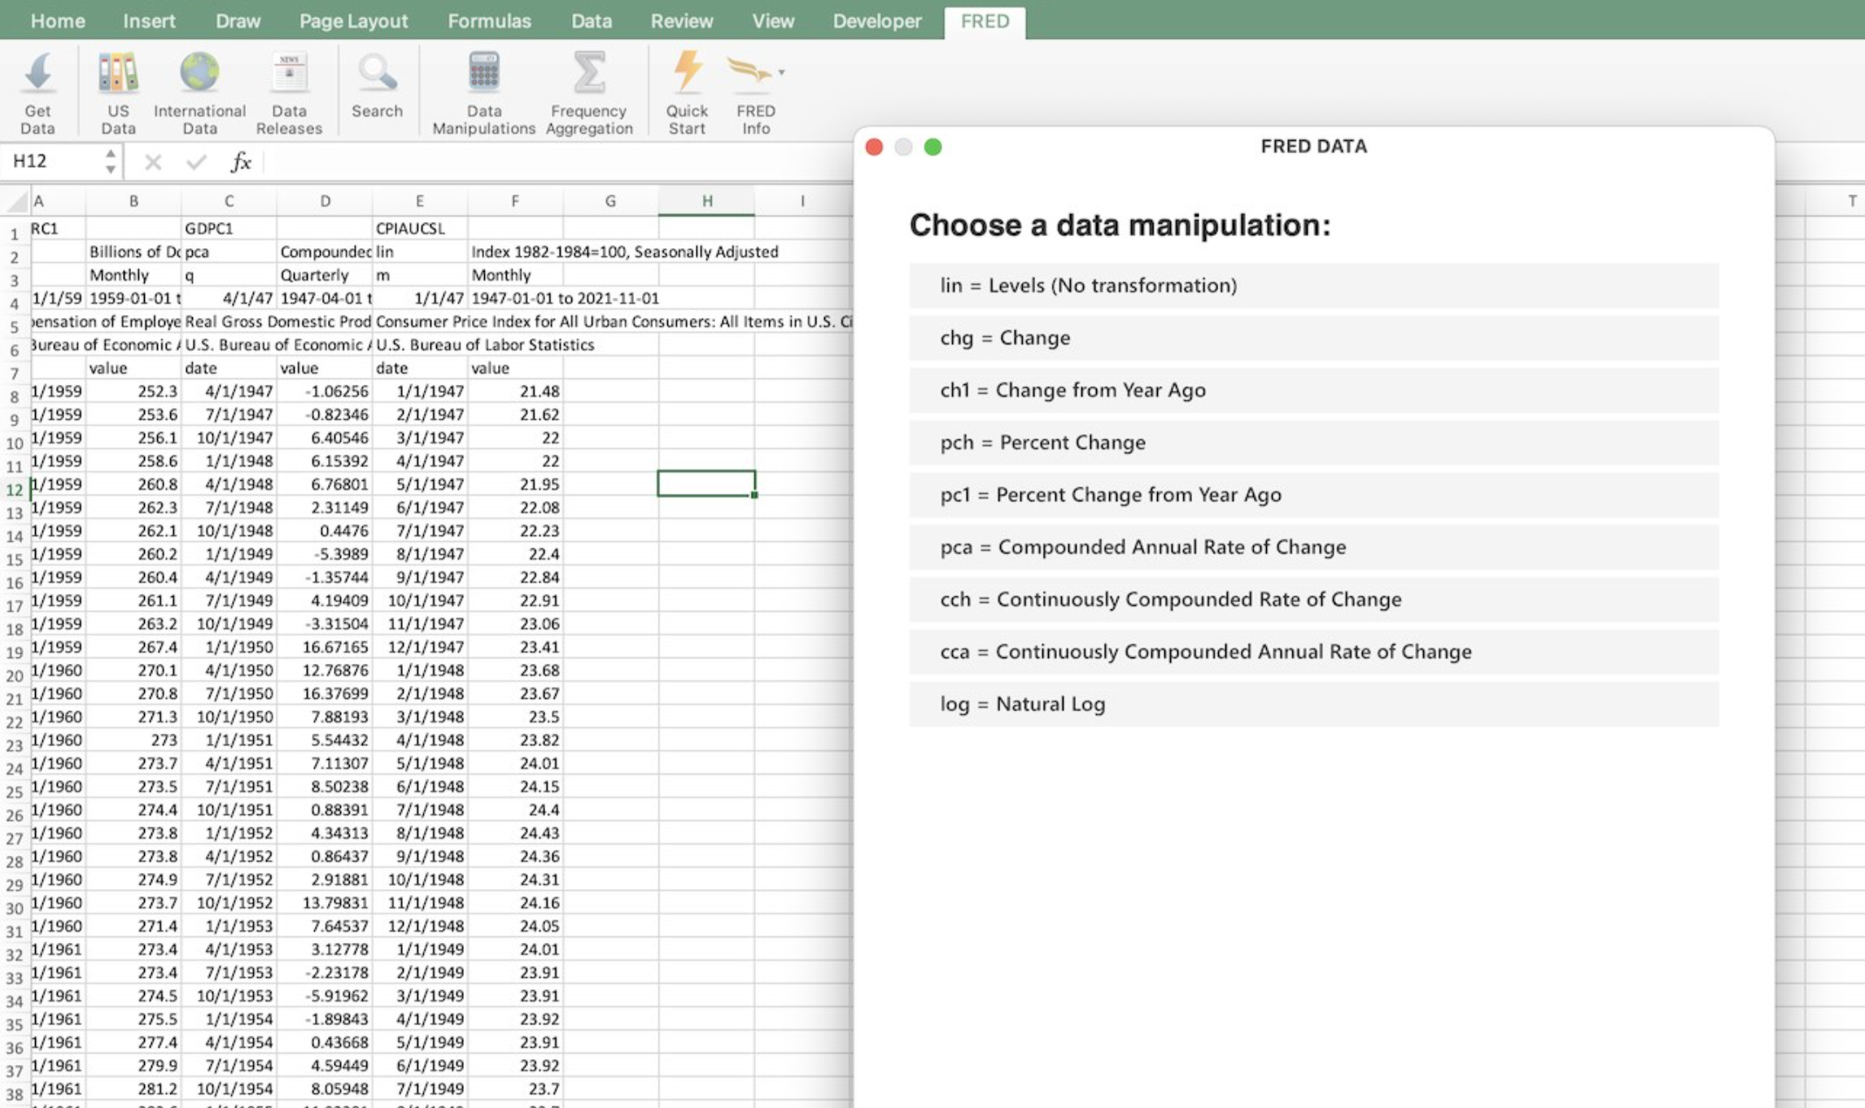Select log = Natural Log manipulation
This screenshot has height=1108, width=1865.
tap(1313, 704)
